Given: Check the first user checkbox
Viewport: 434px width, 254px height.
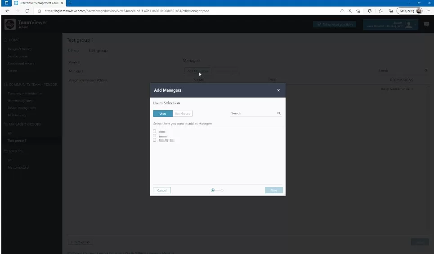Looking at the screenshot, I should click(155, 131).
